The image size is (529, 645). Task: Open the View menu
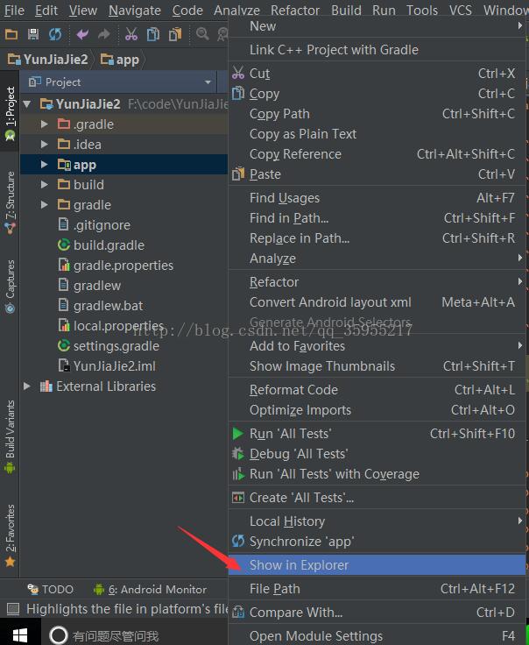[83, 10]
